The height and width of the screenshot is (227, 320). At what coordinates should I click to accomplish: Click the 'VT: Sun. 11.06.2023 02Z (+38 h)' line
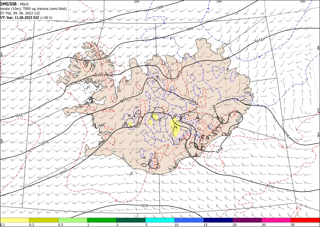pos(26,18)
